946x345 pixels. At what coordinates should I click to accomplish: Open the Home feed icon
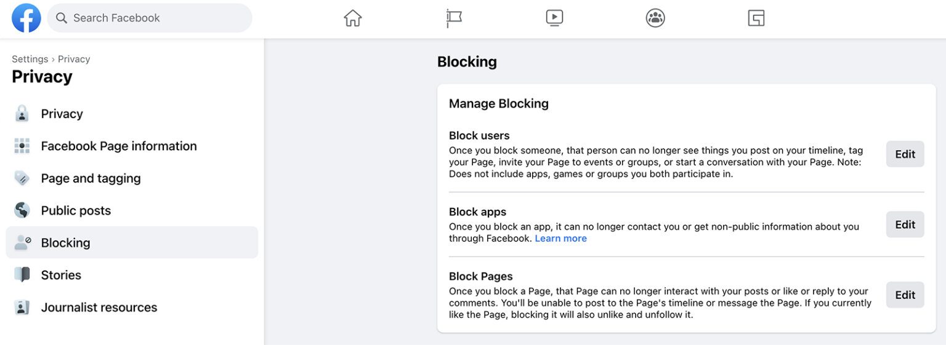(352, 18)
